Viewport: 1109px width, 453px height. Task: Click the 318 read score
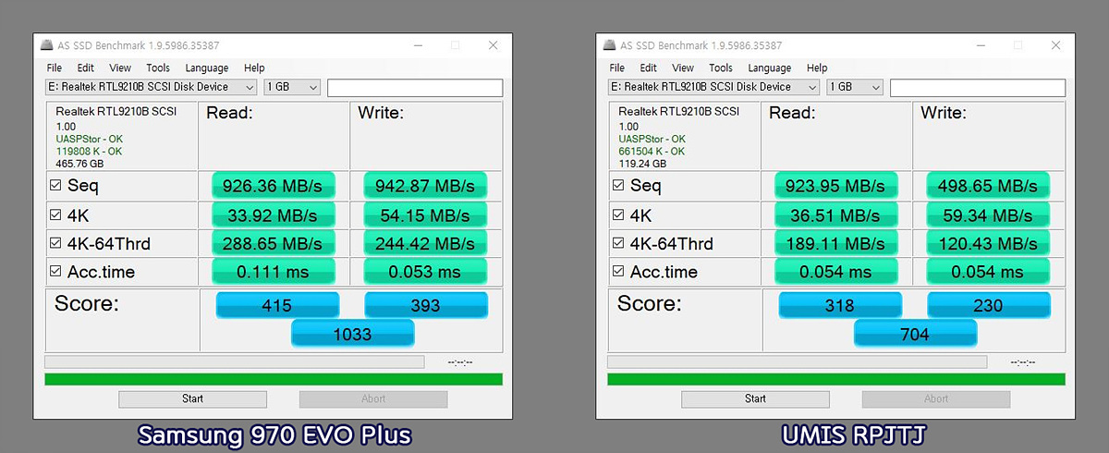840,306
